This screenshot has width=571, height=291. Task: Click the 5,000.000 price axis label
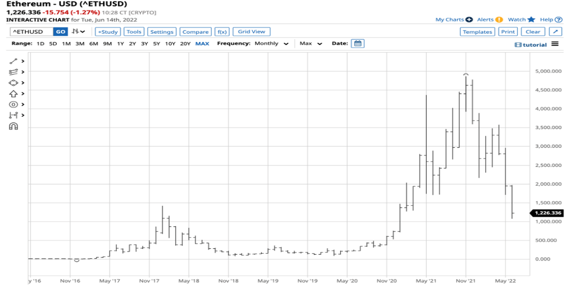pyautogui.click(x=548, y=71)
